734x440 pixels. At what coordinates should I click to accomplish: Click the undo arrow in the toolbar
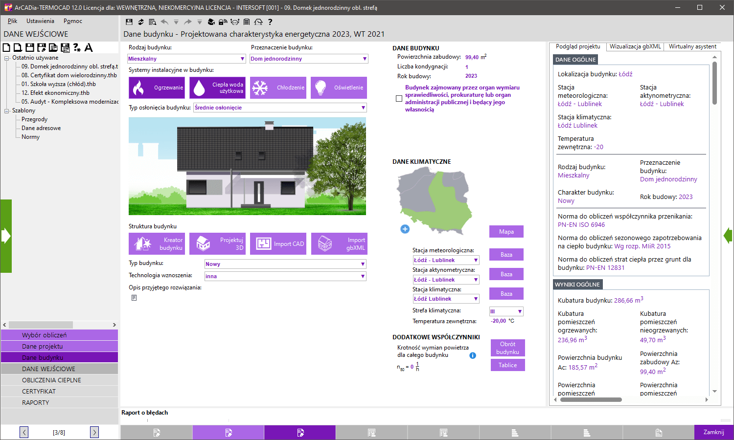click(164, 22)
